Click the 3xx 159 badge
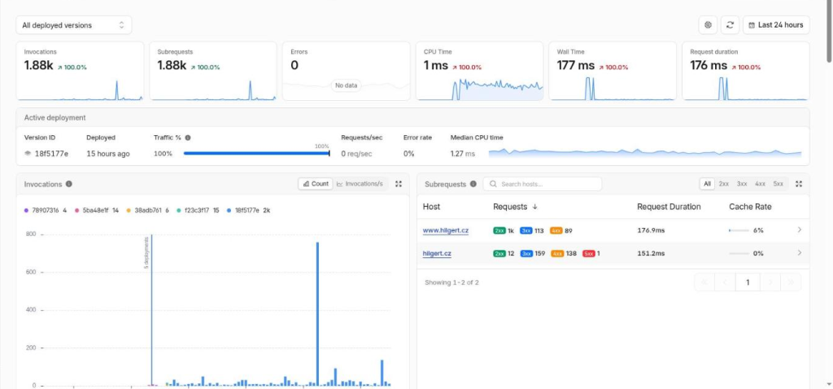833x389 pixels. pos(533,253)
